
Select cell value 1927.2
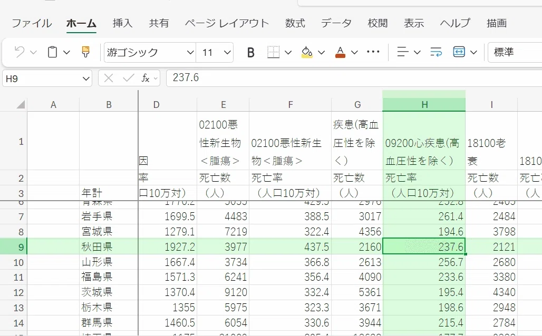(168, 247)
